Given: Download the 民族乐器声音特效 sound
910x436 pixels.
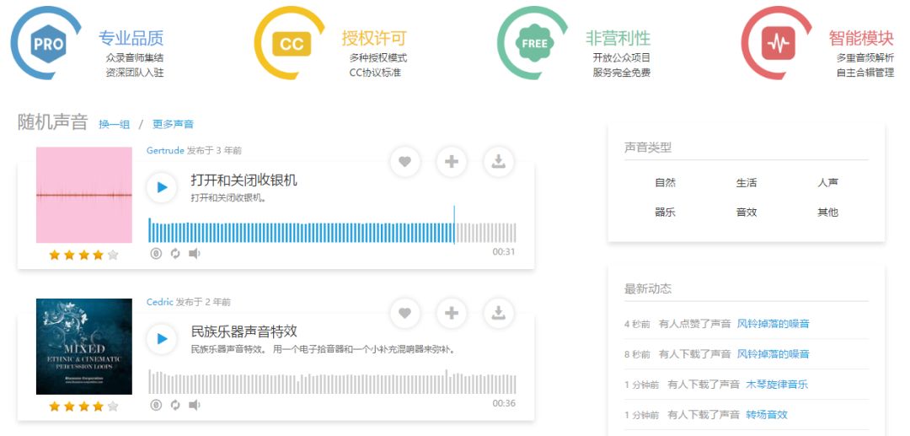Looking at the screenshot, I should [x=499, y=314].
